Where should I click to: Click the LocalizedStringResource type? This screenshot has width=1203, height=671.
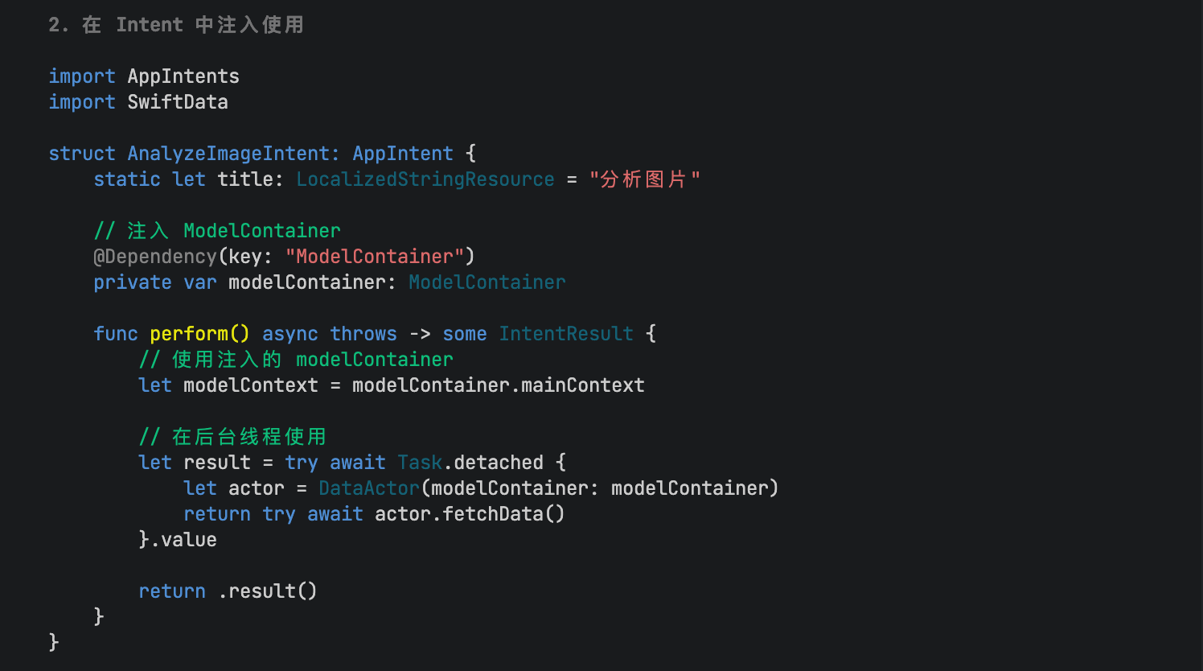click(x=425, y=179)
